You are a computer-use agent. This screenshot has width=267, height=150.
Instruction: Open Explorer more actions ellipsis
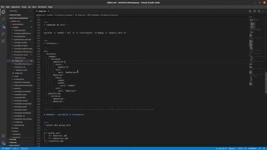point(30,11)
